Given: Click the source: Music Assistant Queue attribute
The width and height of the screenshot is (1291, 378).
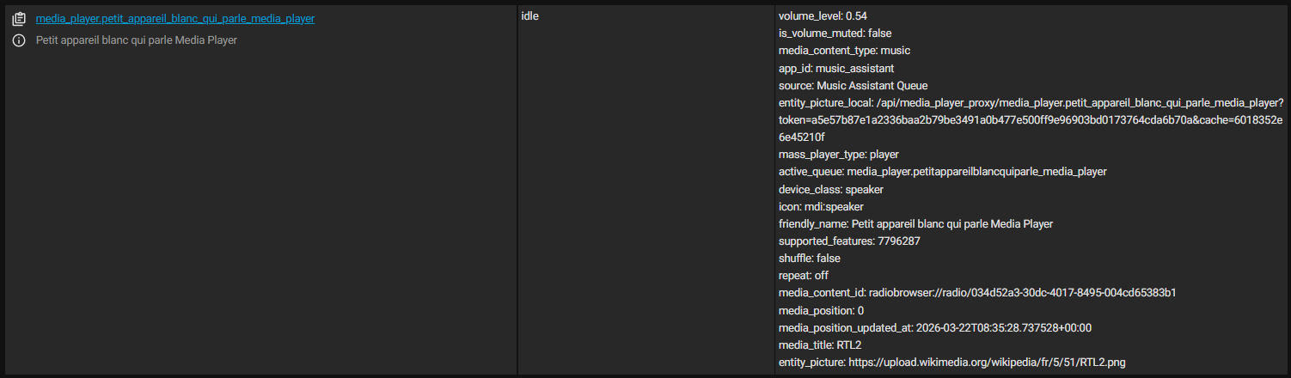Looking at the screenshot, I should [x=853, y=85].
